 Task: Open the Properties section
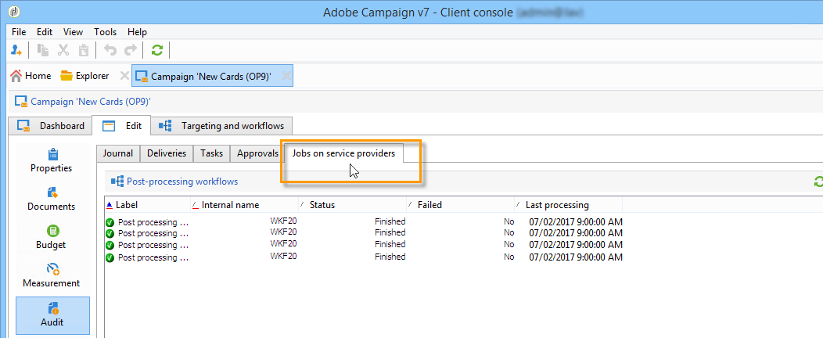pos(52,160)
